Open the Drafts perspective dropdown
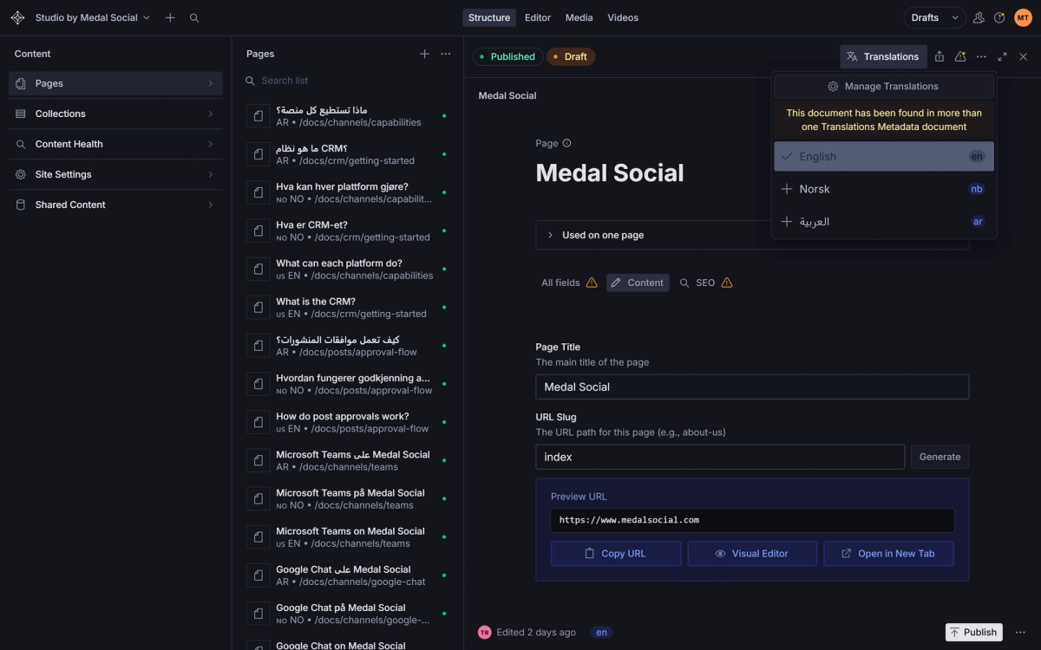This screenshot has width=1041, height=650. (x=934, y=17)
